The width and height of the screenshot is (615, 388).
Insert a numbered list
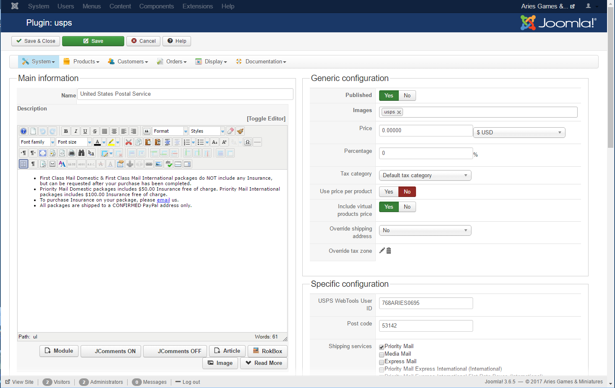(x=187, y=142)
